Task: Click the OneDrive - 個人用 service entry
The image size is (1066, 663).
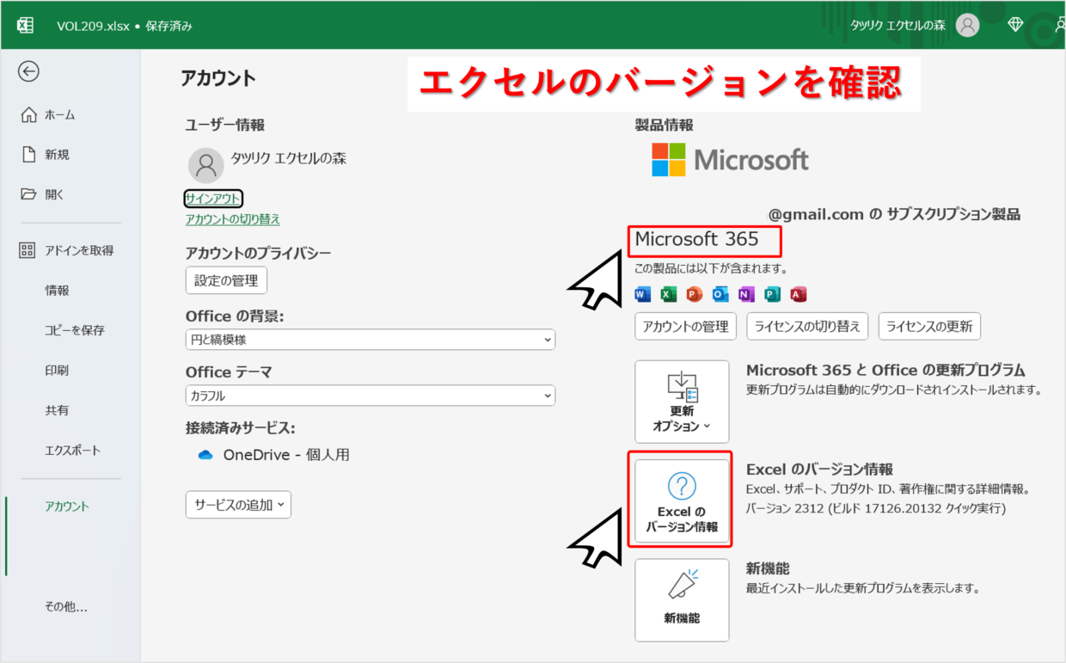Action: tap(273, 455)
